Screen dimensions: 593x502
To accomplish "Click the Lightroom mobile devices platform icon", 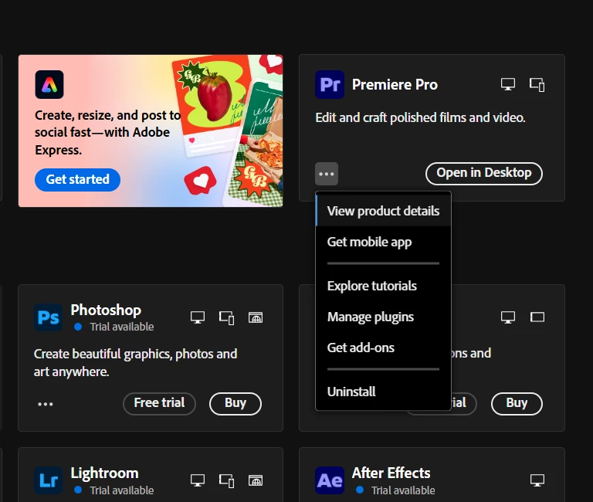I will 226,481.
